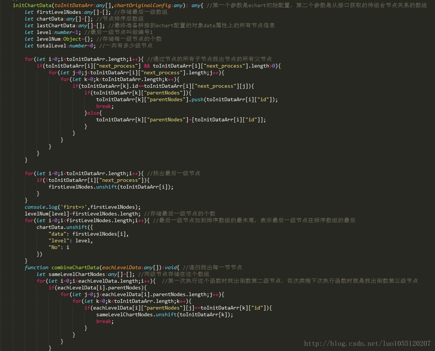Click 'if(eachLevelData[i].parentNodes){' condition
The height and width of the screenshot is (351, 435).
pos(98,288)
